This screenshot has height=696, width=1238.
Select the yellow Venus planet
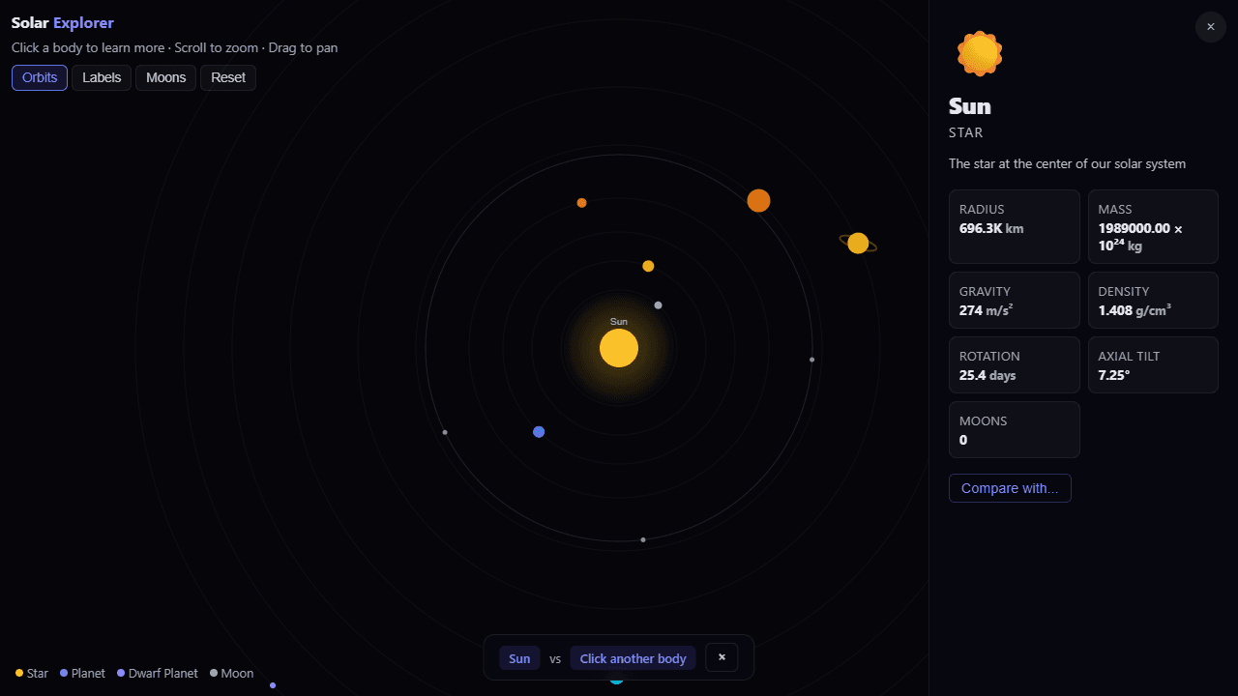pos(648,266)
